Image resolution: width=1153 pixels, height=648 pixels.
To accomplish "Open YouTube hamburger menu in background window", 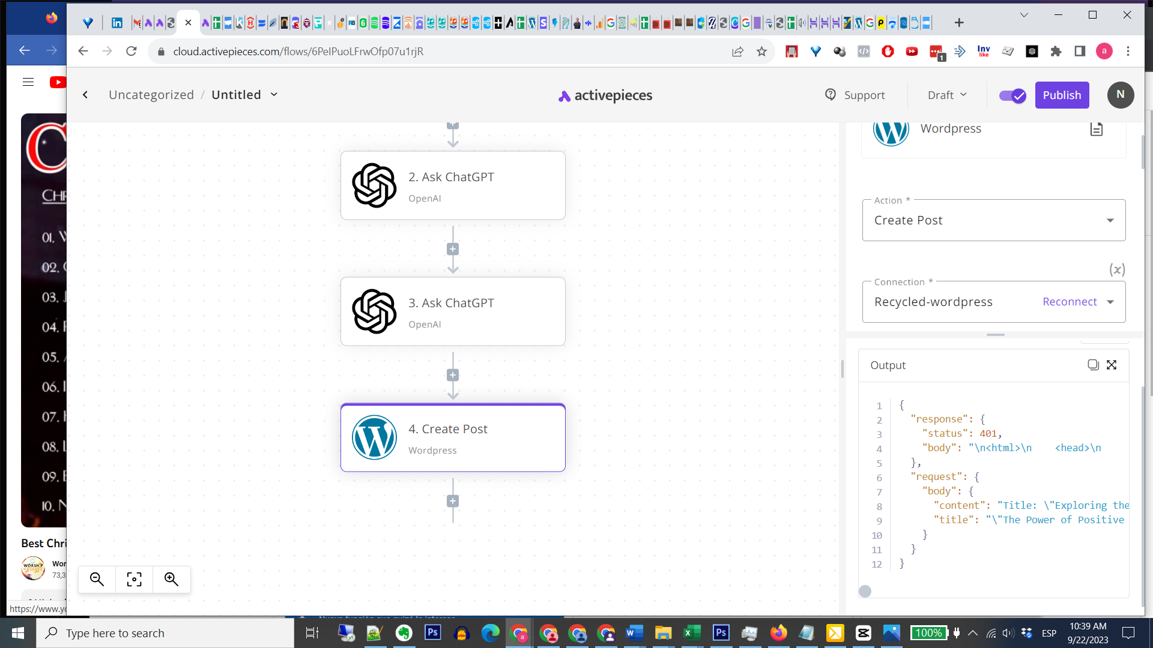I will coord(28,82).
